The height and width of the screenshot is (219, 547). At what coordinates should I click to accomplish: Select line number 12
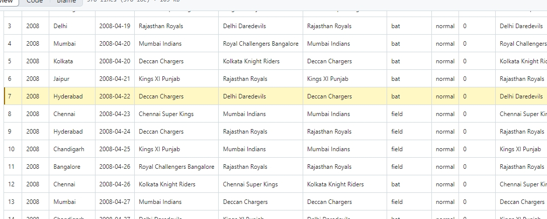pos(13,184)
